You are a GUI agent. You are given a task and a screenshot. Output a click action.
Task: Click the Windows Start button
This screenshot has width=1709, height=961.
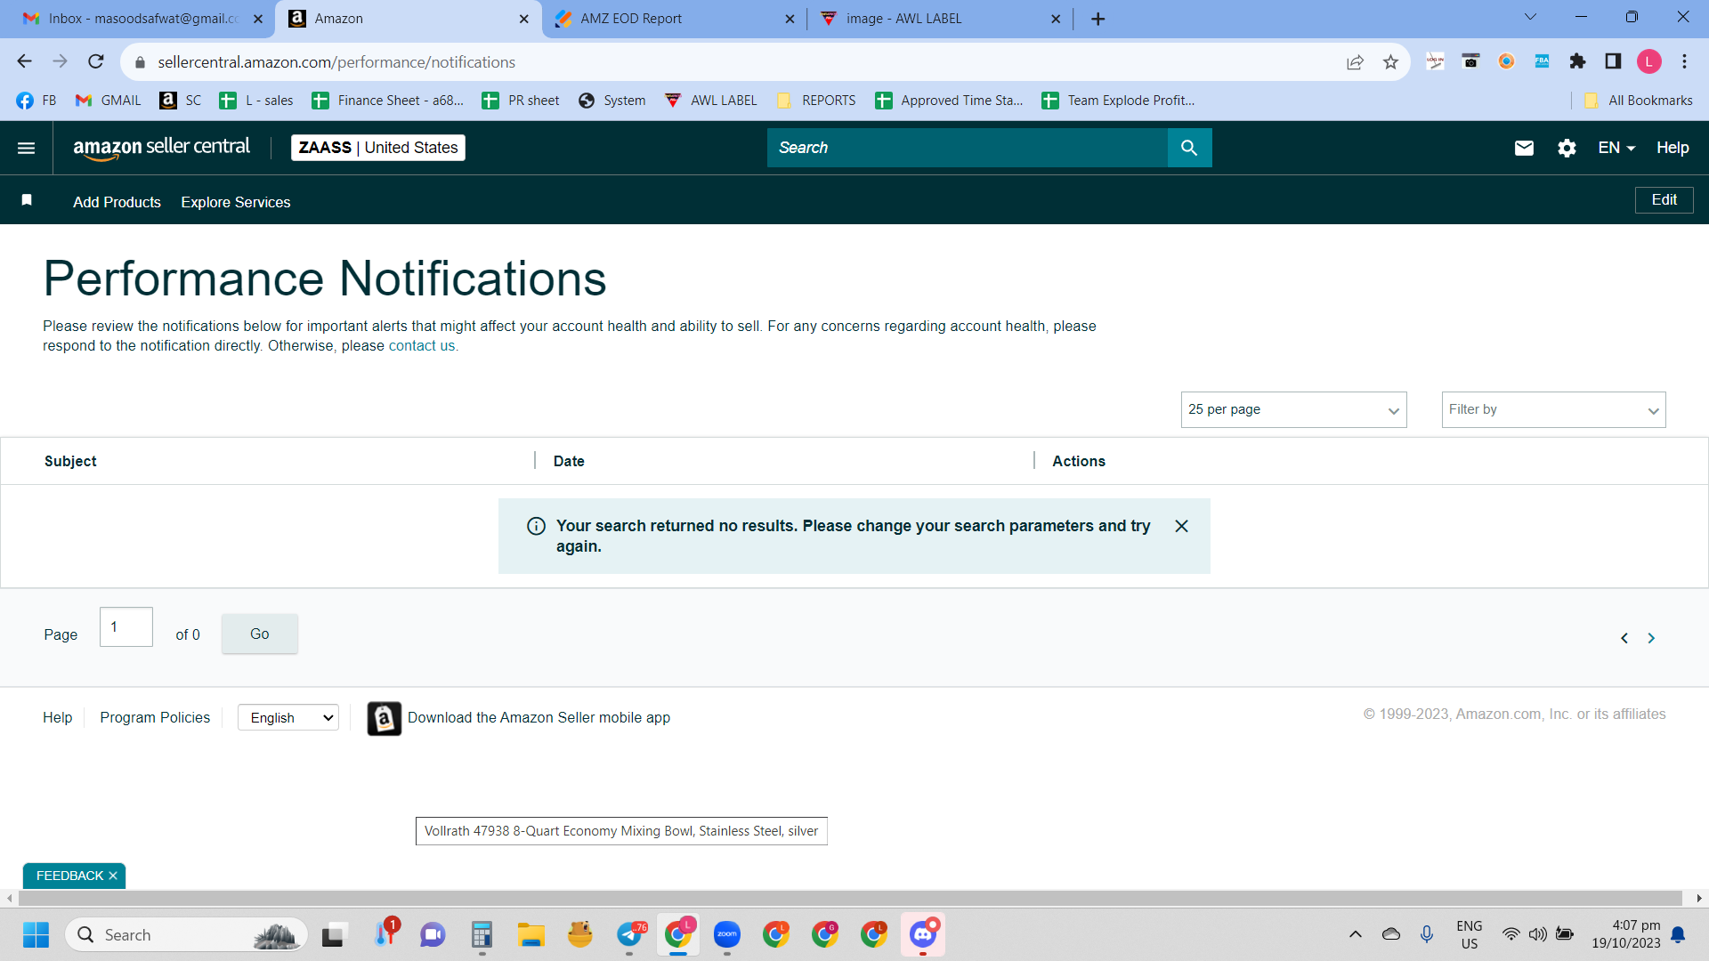click(x=36, y=935)
